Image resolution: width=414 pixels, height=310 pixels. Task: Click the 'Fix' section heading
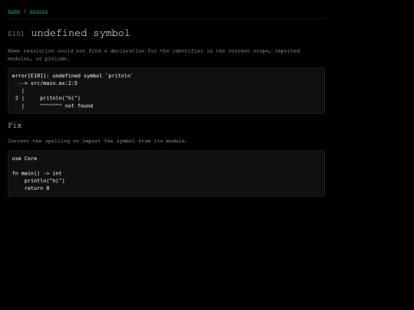point(15,126)
